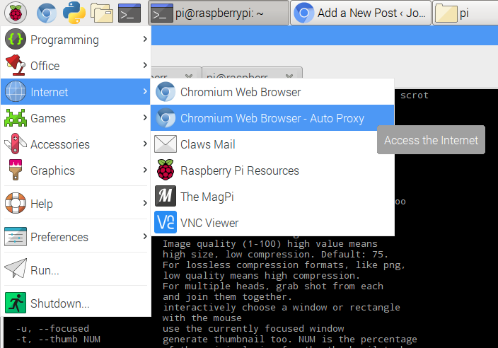Click the '-t, --thumb NUM' option text

pos(58,339)
